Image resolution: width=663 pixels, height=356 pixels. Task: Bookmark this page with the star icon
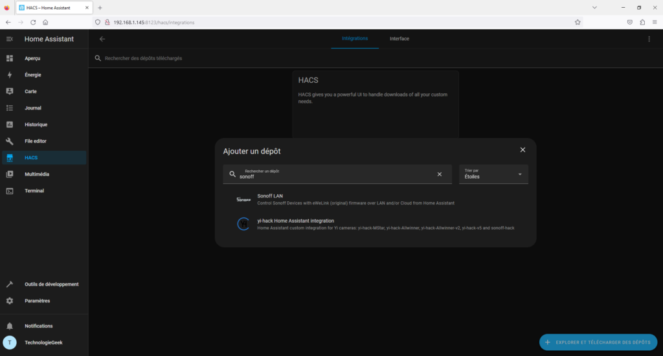(x=578, y=23)
